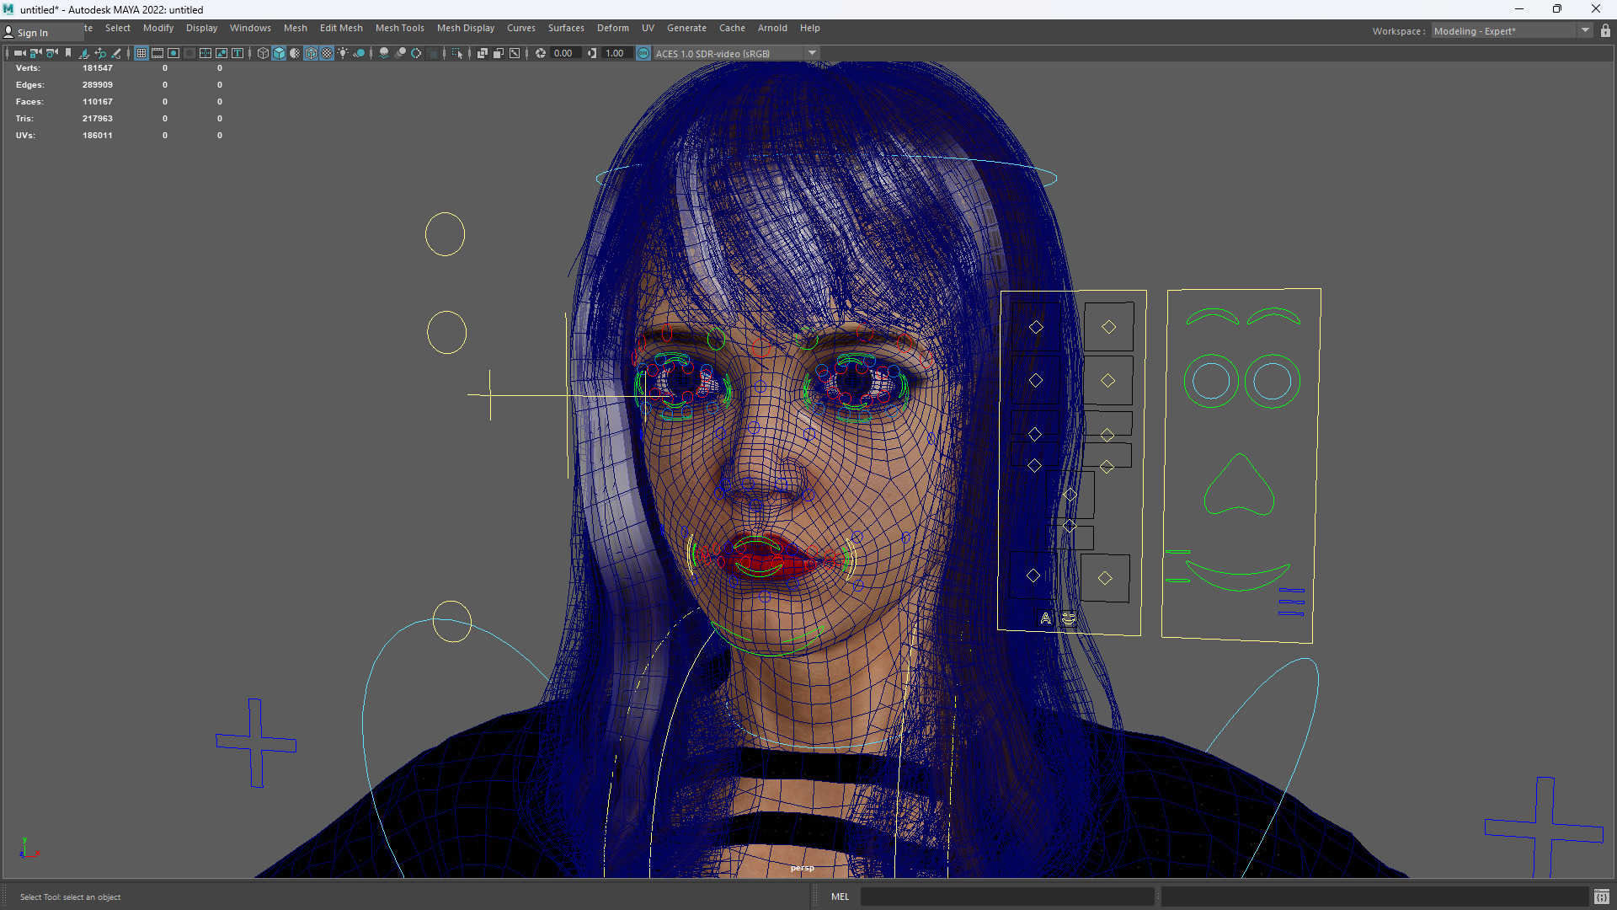Open the Cache menu
The image size is (1617, 910).
tap(732, 28)
